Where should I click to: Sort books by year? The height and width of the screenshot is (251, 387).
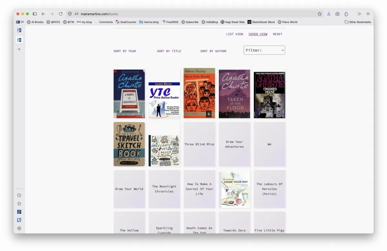click(124, 51)
